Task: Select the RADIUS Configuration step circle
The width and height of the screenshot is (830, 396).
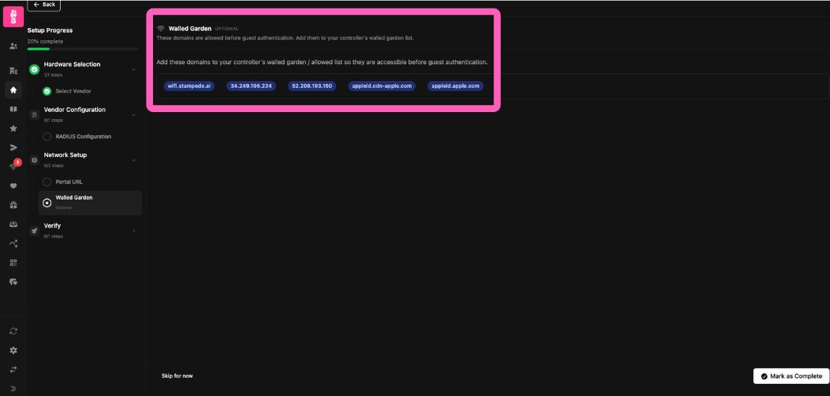Action: [47, 137]
